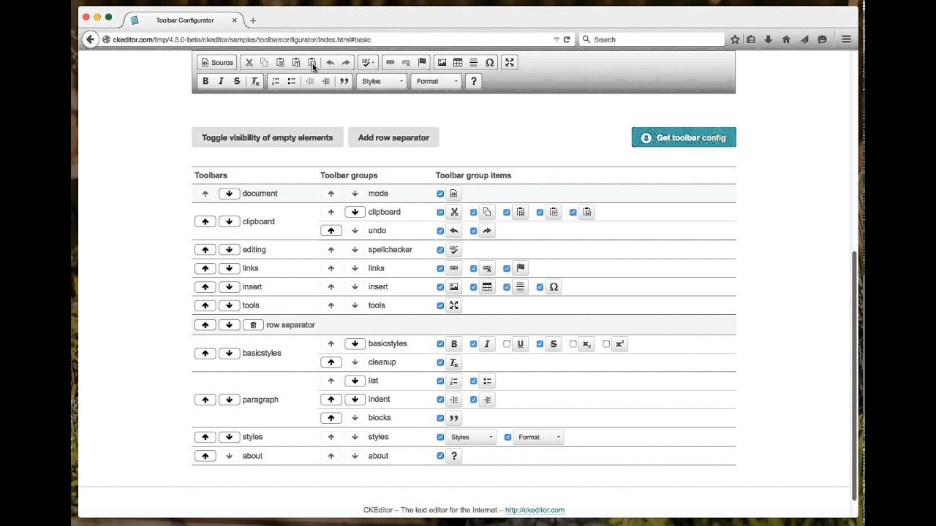Open Styles dropdown in styles group row
Viewport: 936px width, 526px height.
[x=471, y=437]
